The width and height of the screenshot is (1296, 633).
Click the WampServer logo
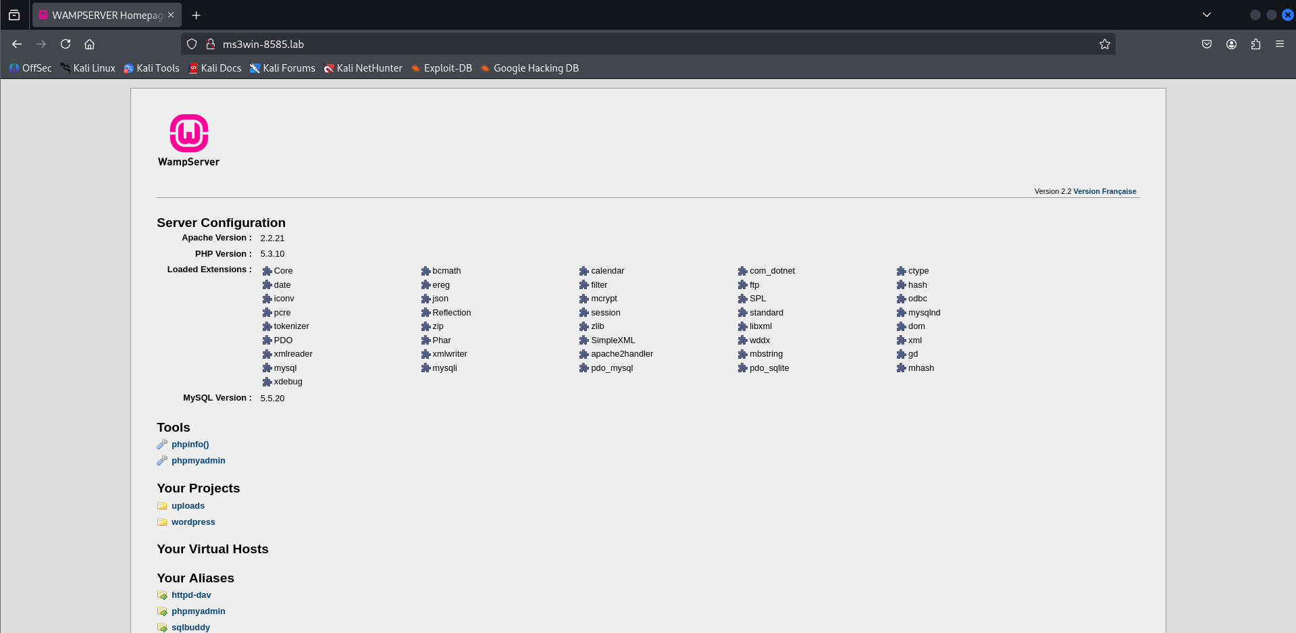pyautogui.click(x=188, y=140)
